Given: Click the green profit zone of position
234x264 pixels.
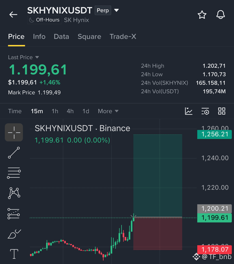Looking at the screenshot, I should pyautogui.click(x=158, y=175).
